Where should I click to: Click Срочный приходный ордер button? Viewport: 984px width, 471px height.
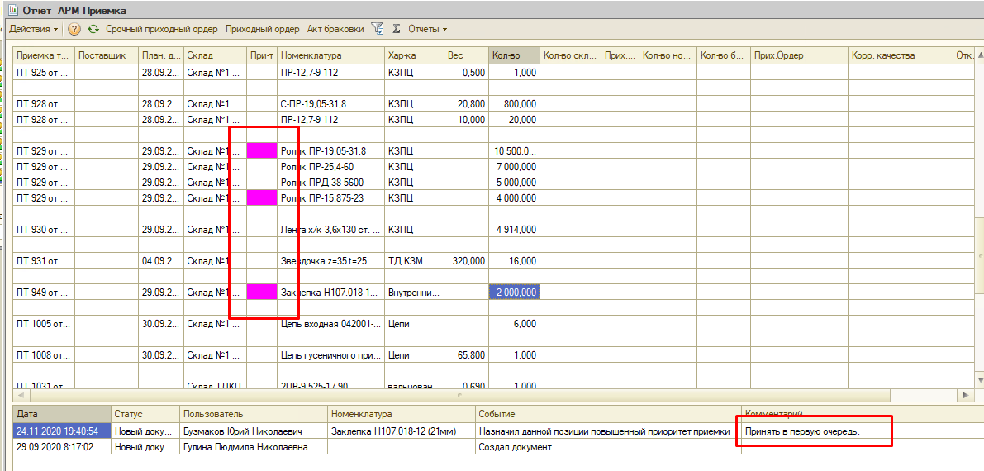click(x=161, y=29)
